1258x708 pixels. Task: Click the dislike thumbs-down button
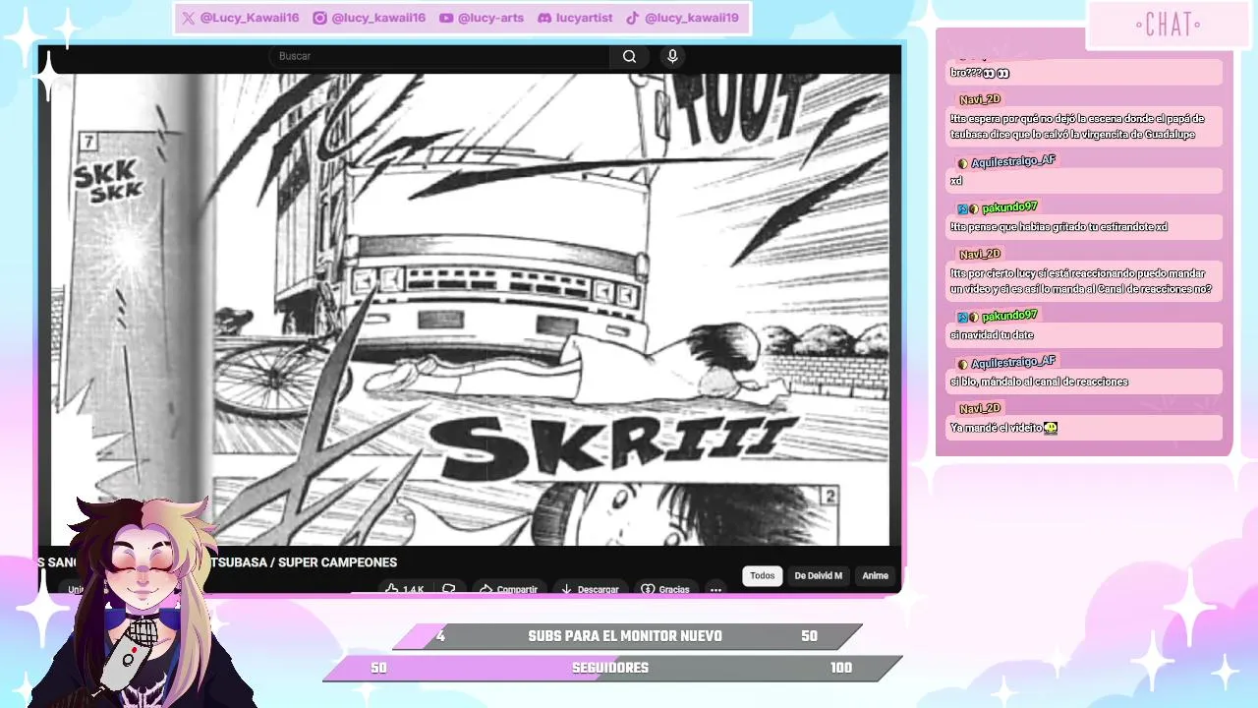pos(449,589)
